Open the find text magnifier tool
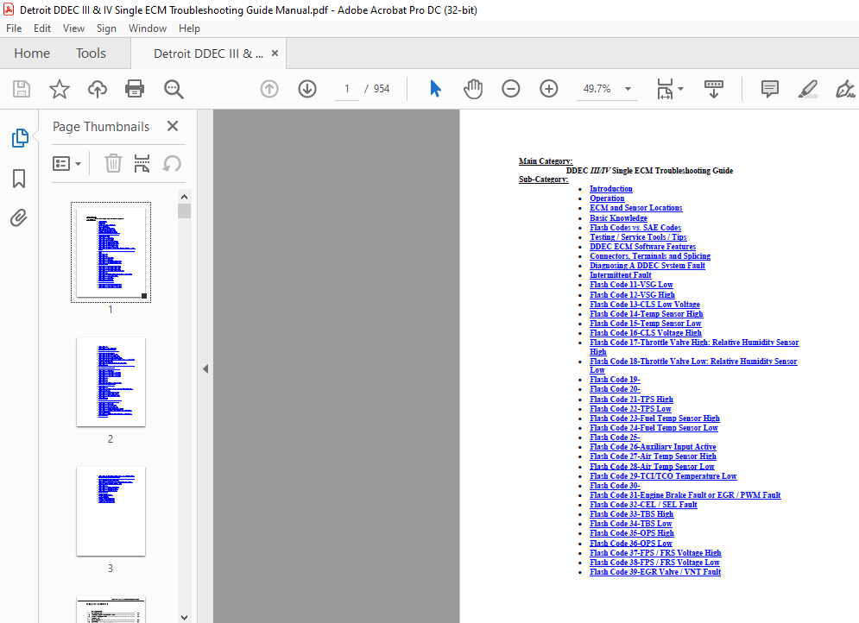Screen dimensions: 859x623 (174, 89)
